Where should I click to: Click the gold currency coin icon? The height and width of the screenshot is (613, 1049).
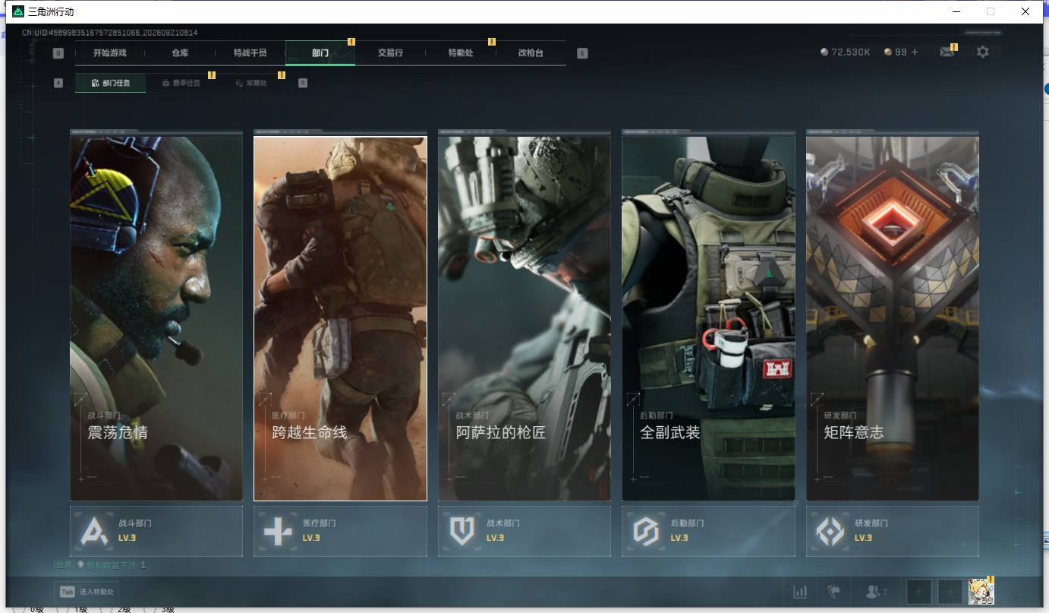888,52
